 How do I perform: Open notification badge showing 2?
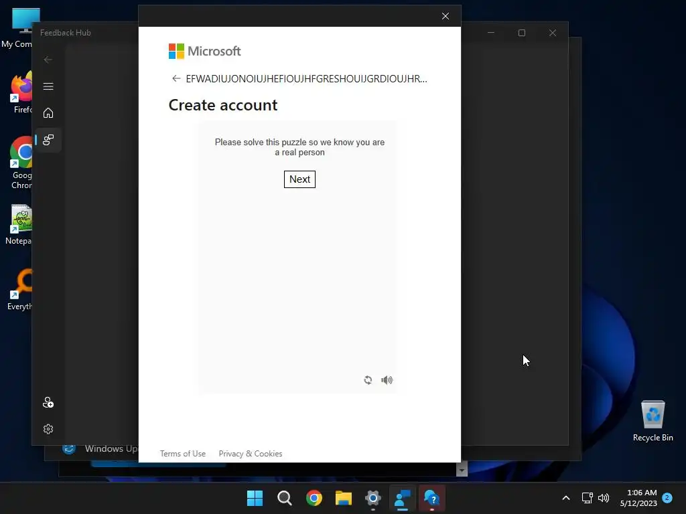[x=667, y=497]
